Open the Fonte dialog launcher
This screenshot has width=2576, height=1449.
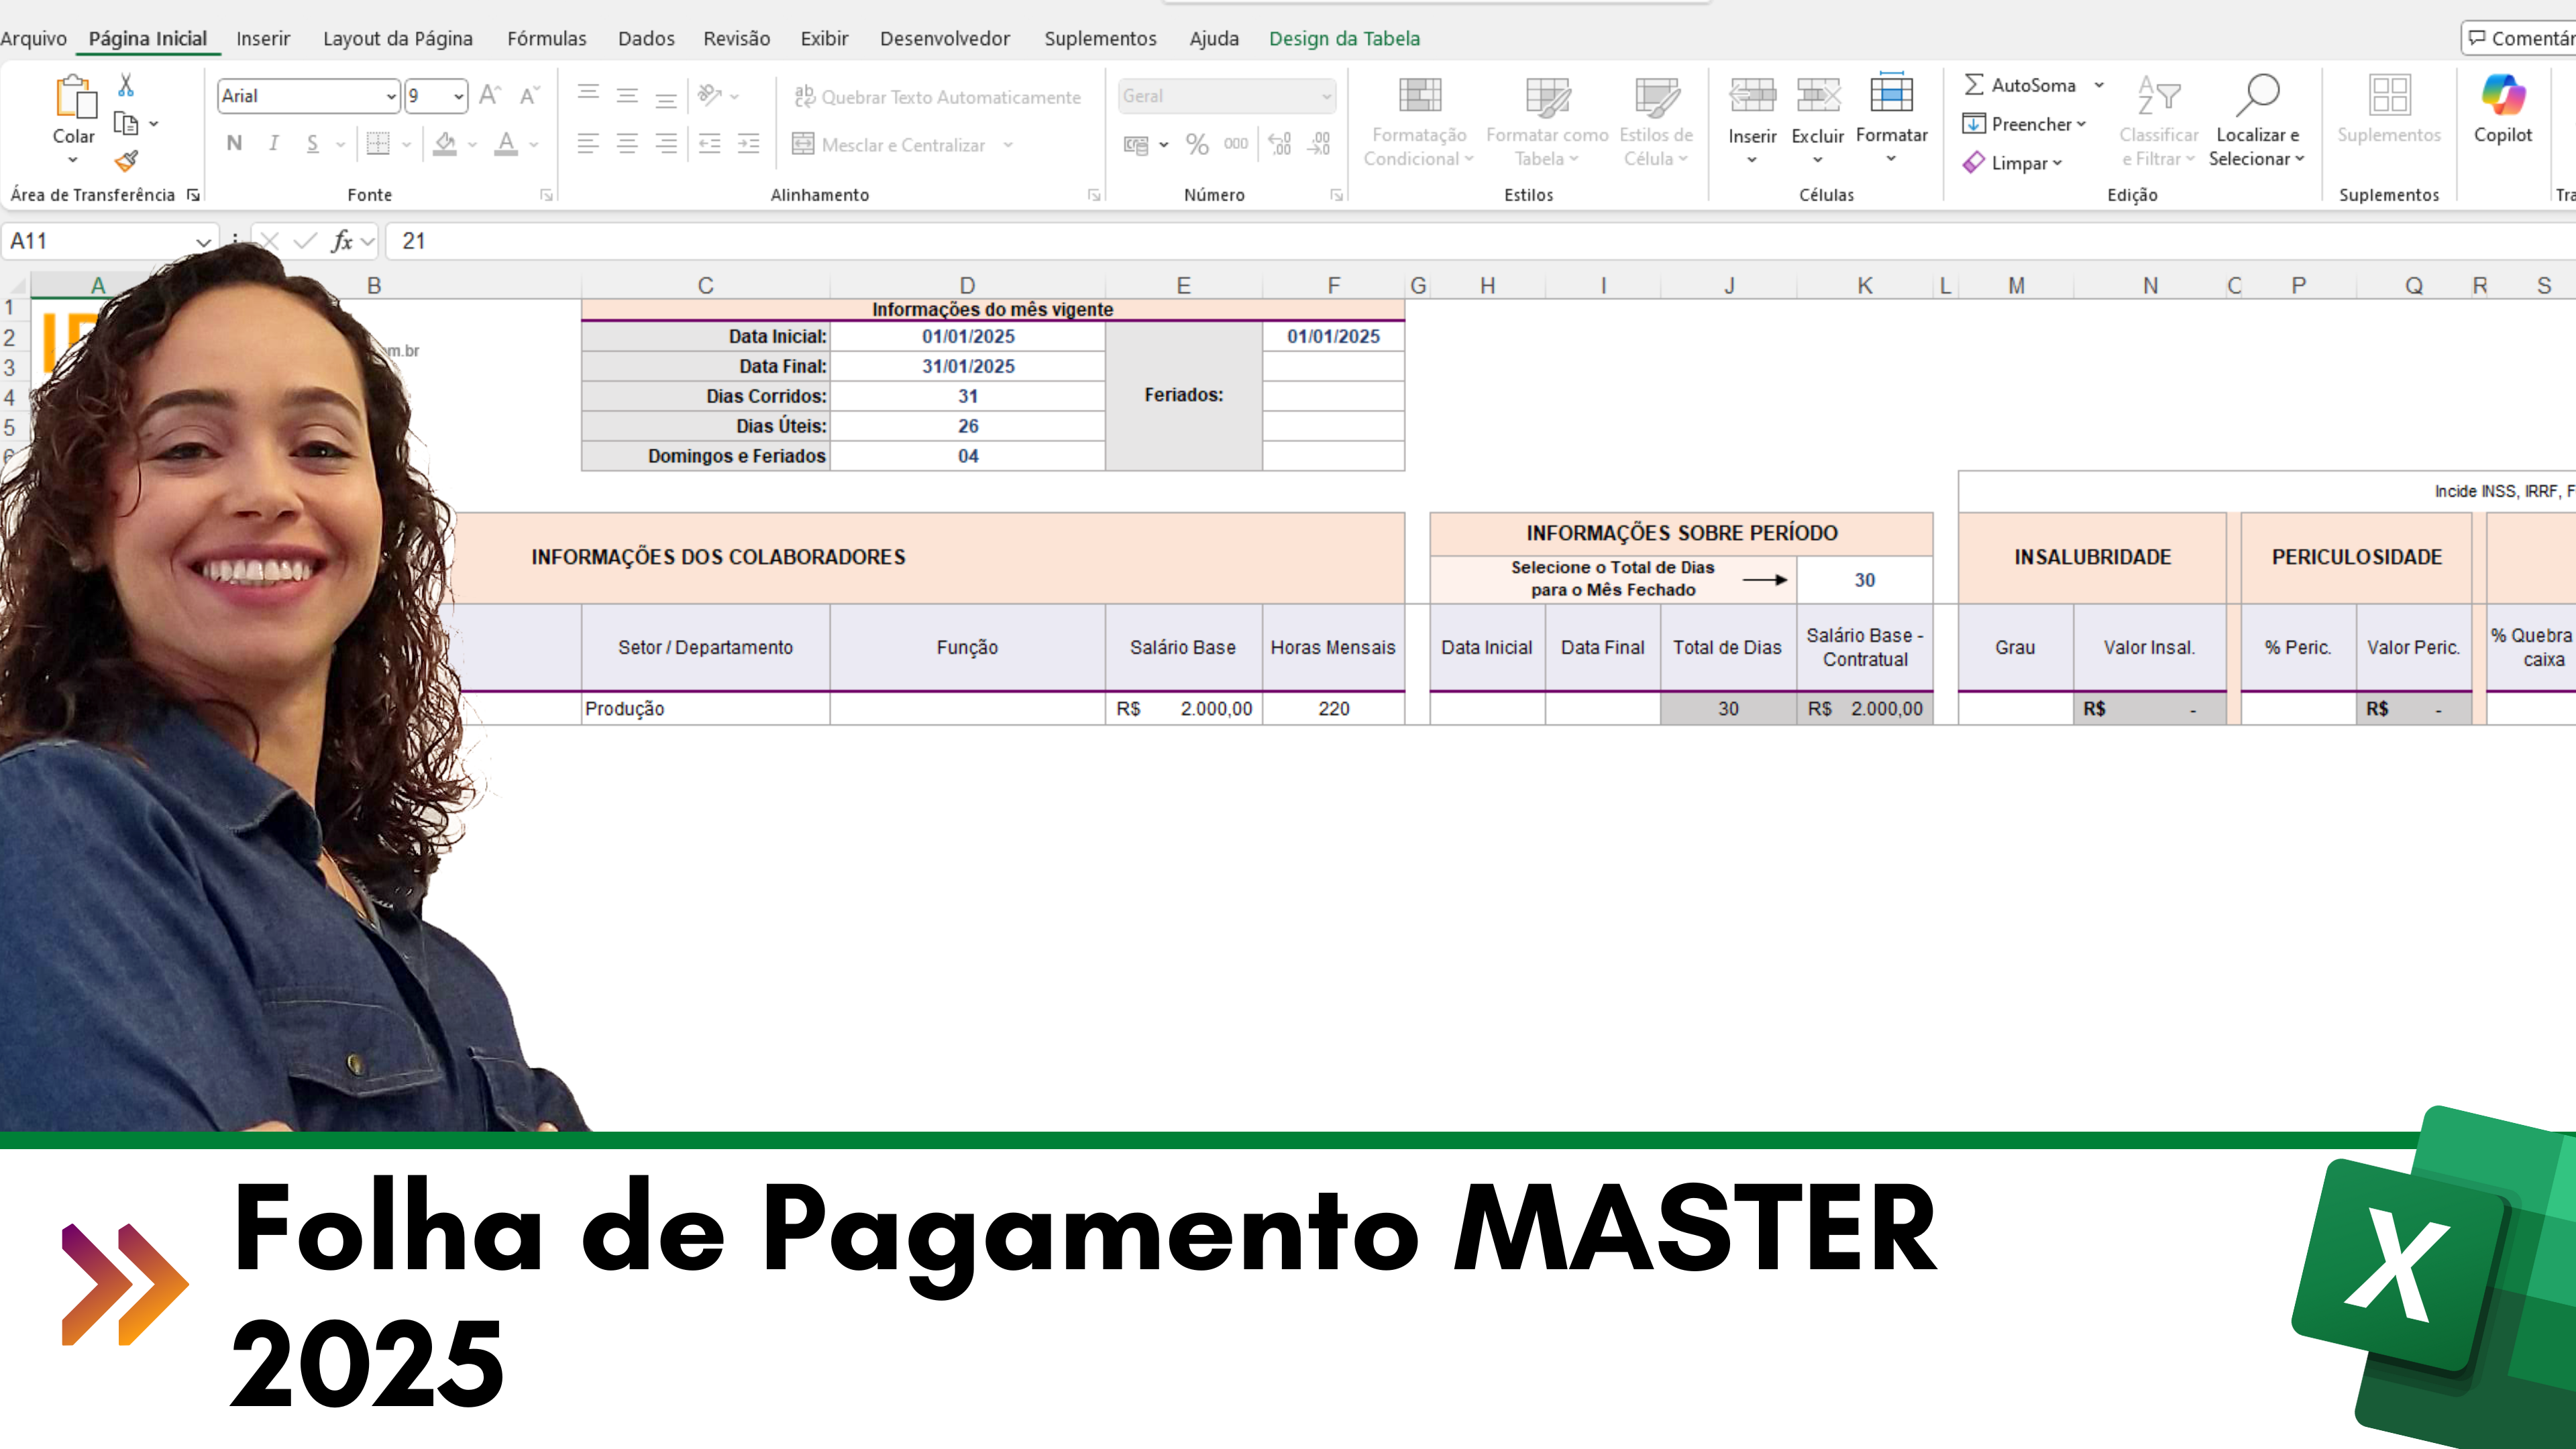point(546,195)
